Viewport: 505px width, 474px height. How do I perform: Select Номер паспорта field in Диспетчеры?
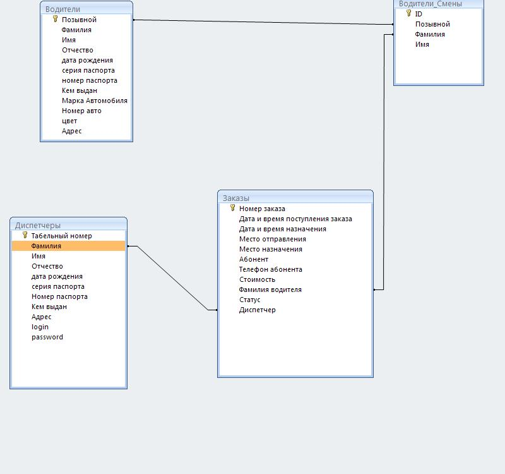(x=59, y=296)
